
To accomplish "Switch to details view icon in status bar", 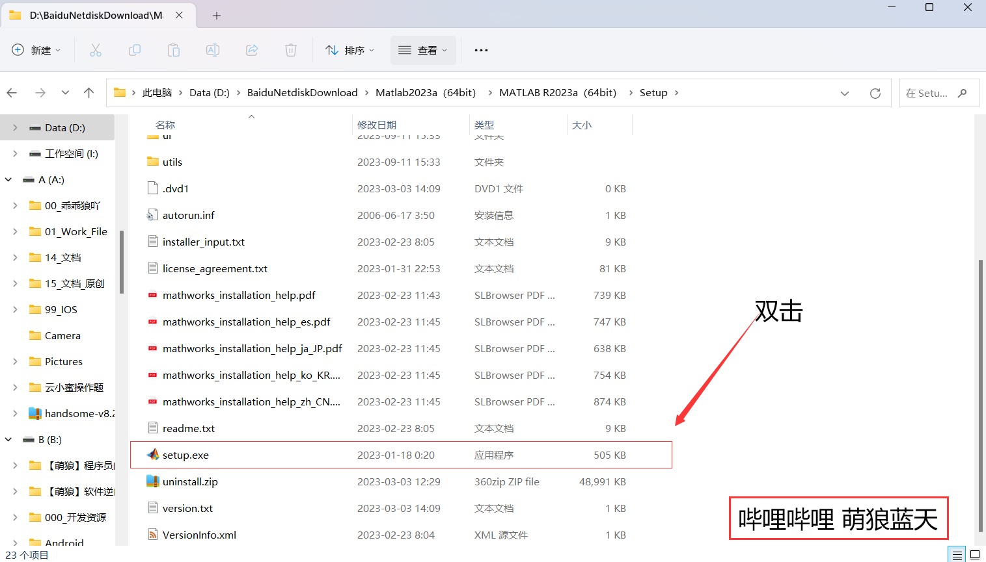I will [957, 555].
